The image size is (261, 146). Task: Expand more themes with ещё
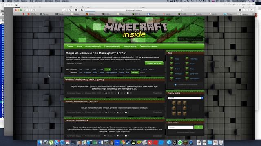point(142,73)
